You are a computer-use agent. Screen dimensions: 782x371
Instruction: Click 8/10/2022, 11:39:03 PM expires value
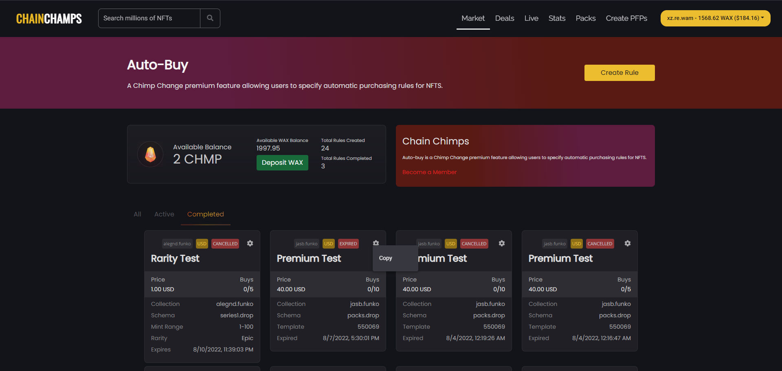pos(223,349)
